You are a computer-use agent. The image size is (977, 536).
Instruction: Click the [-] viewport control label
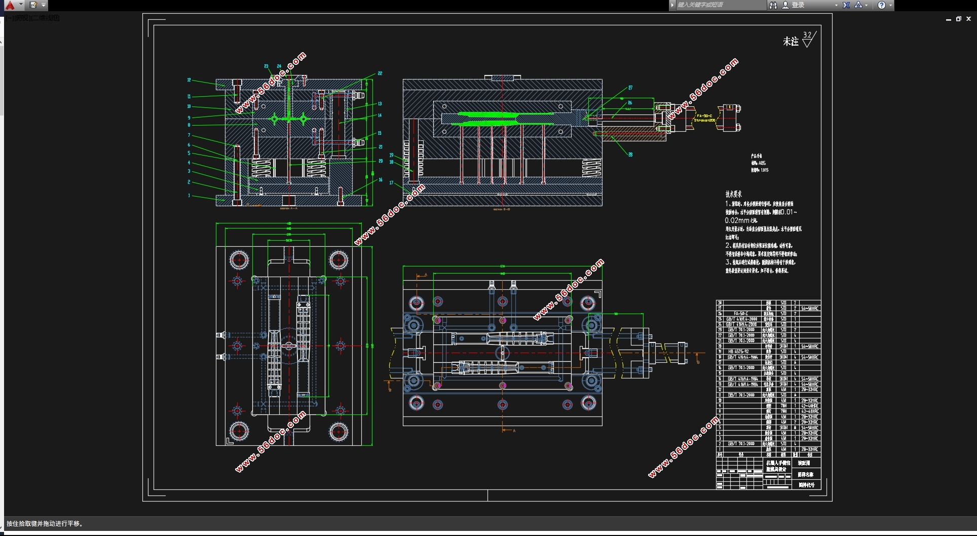(x=10, y=18)
